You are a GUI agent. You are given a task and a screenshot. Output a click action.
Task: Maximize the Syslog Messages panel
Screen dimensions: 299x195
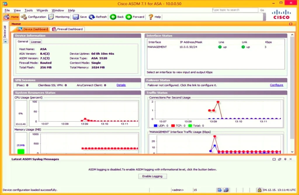(274, 159)
